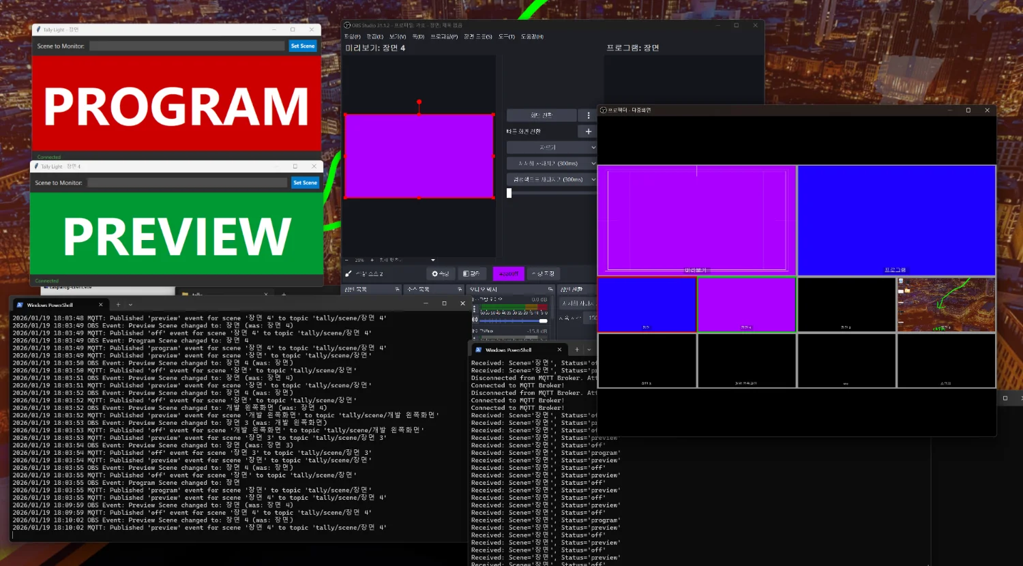Pop out the scene list dock
This screenshot has height=566, width=1023.
click(x=397, y=290)
